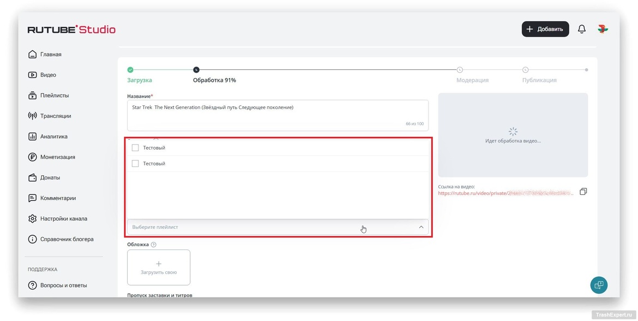
Task: Click Загрузить свою cover upload box
Action: pos(159,267)
